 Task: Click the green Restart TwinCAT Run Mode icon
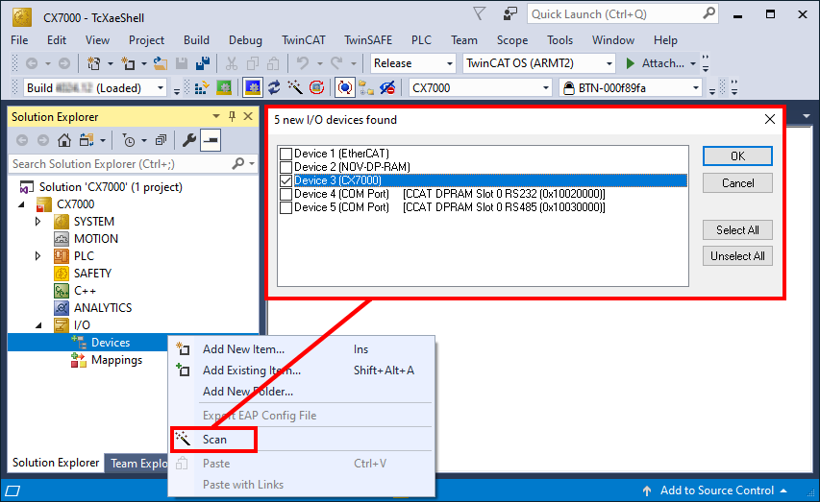coord(224,87)
